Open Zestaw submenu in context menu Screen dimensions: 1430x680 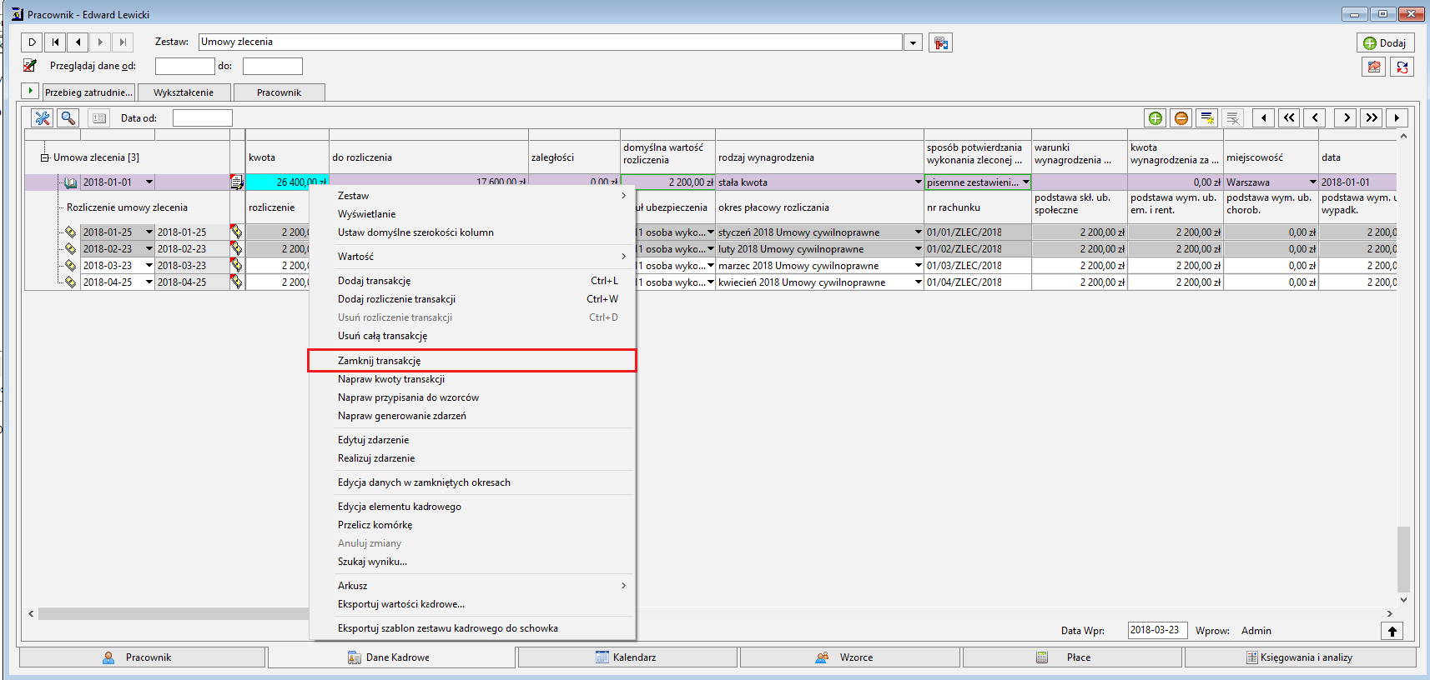(472, 196)
